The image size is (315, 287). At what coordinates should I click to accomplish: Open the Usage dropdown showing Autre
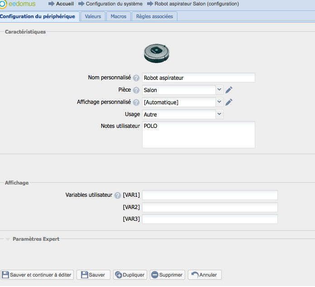point(220,114)
